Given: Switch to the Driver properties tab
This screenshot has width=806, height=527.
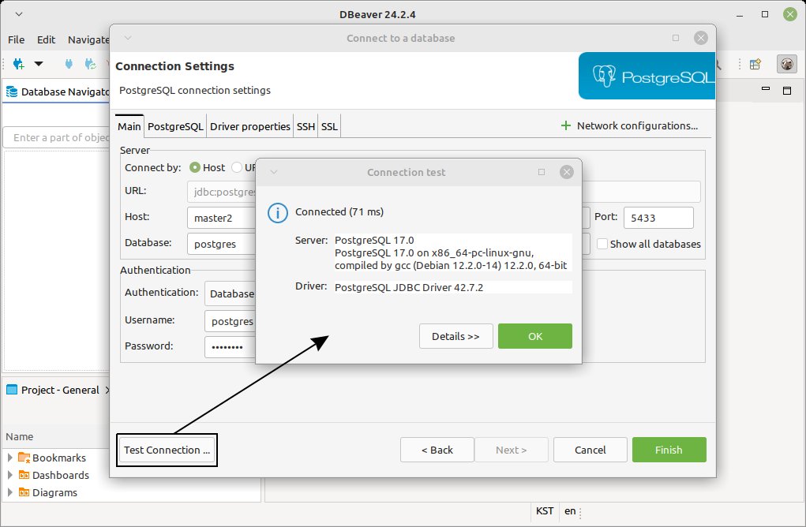Looking at the screenshot, I should (x=249, y=126).
